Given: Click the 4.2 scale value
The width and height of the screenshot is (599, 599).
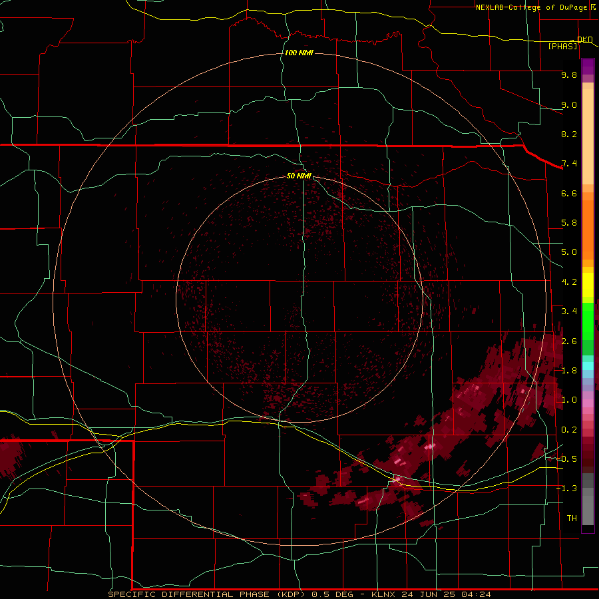Looking at the screenshot, I should (x=569, y=282).
